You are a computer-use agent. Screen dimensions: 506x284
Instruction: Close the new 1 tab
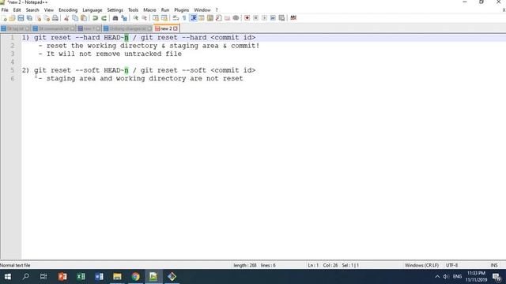[x=98, y=28]
